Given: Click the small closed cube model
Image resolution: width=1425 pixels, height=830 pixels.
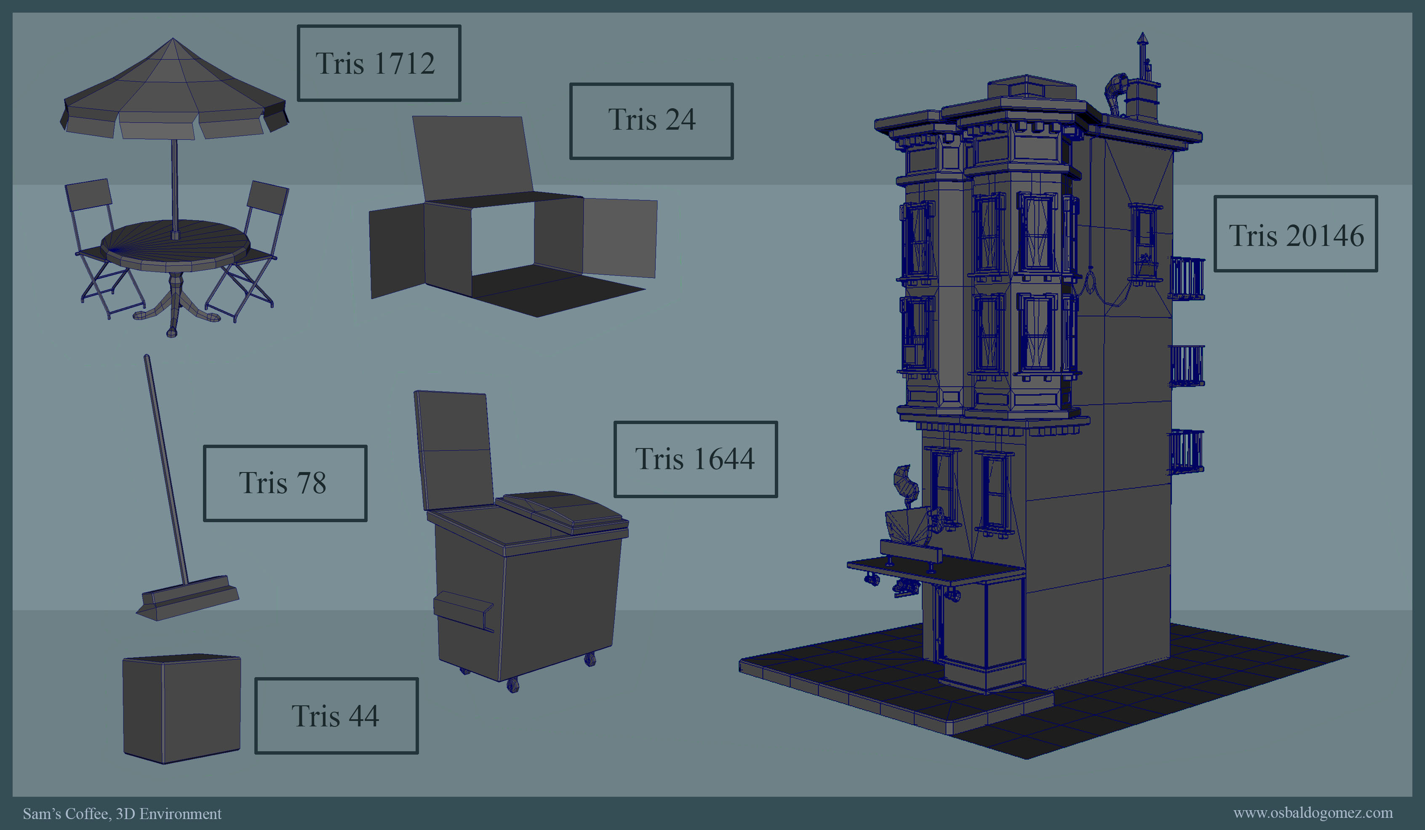Looking at the screenshot, I should coord(181,710).
